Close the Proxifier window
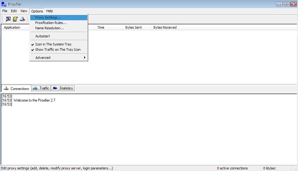Image resolution: width=298 pixels, height=171 pixels. 293,4
